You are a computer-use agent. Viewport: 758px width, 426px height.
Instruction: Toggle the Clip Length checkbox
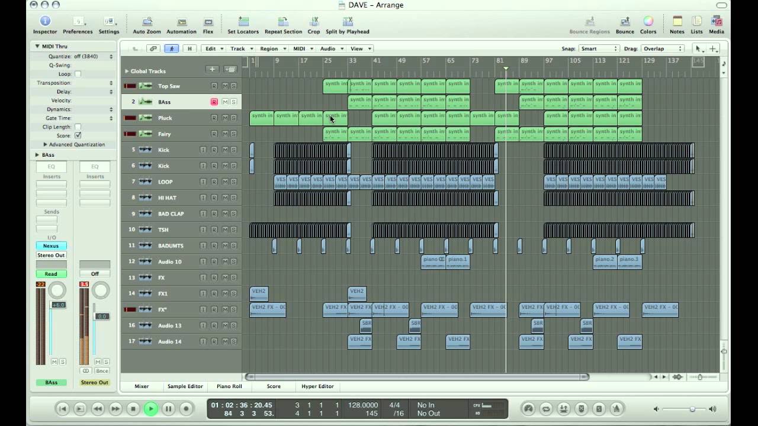tap(78, 127)
